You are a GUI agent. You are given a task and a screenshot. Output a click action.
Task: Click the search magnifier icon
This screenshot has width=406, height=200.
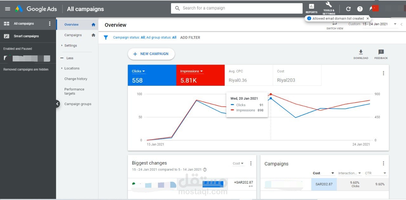pyautogui.click(x=177, y=8)
